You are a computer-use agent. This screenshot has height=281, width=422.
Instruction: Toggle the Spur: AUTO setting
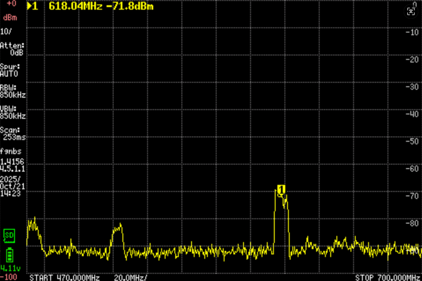pyautogui.click(x=10, y=70)
